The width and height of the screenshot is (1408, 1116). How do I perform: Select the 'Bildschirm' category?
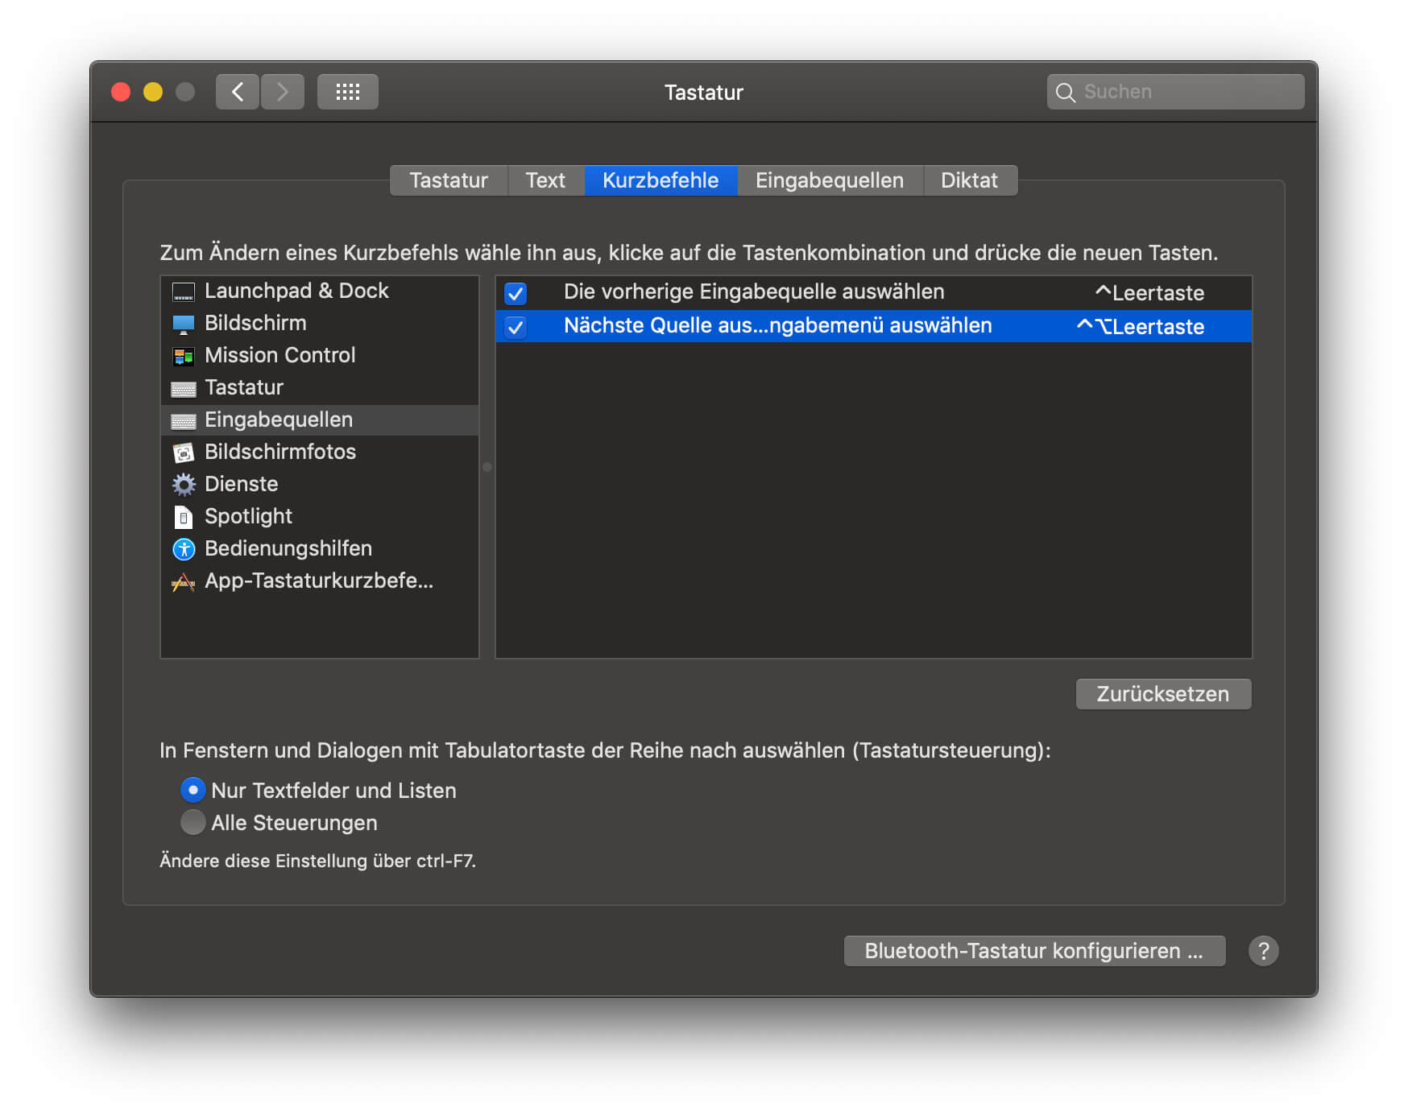(x=320, y=323)
